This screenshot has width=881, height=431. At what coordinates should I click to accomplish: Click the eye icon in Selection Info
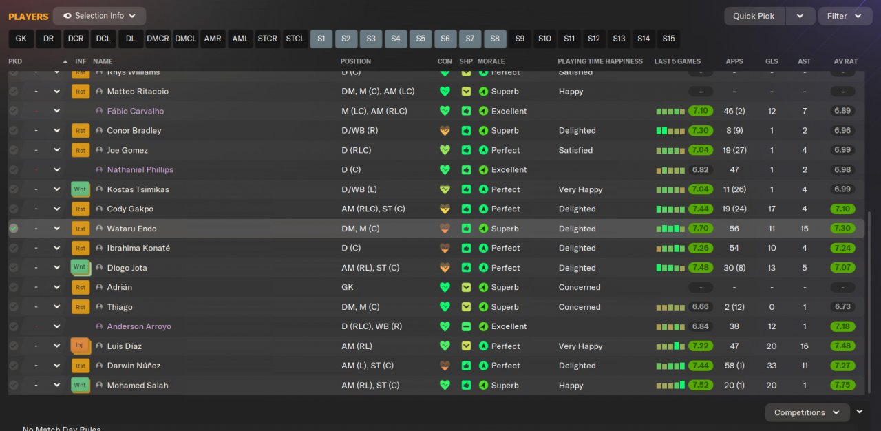point(67,16)
